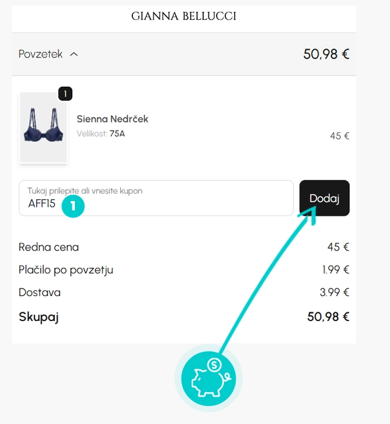Click the quantity badge on product image
The image size is (390, 424).
[65, 94]
